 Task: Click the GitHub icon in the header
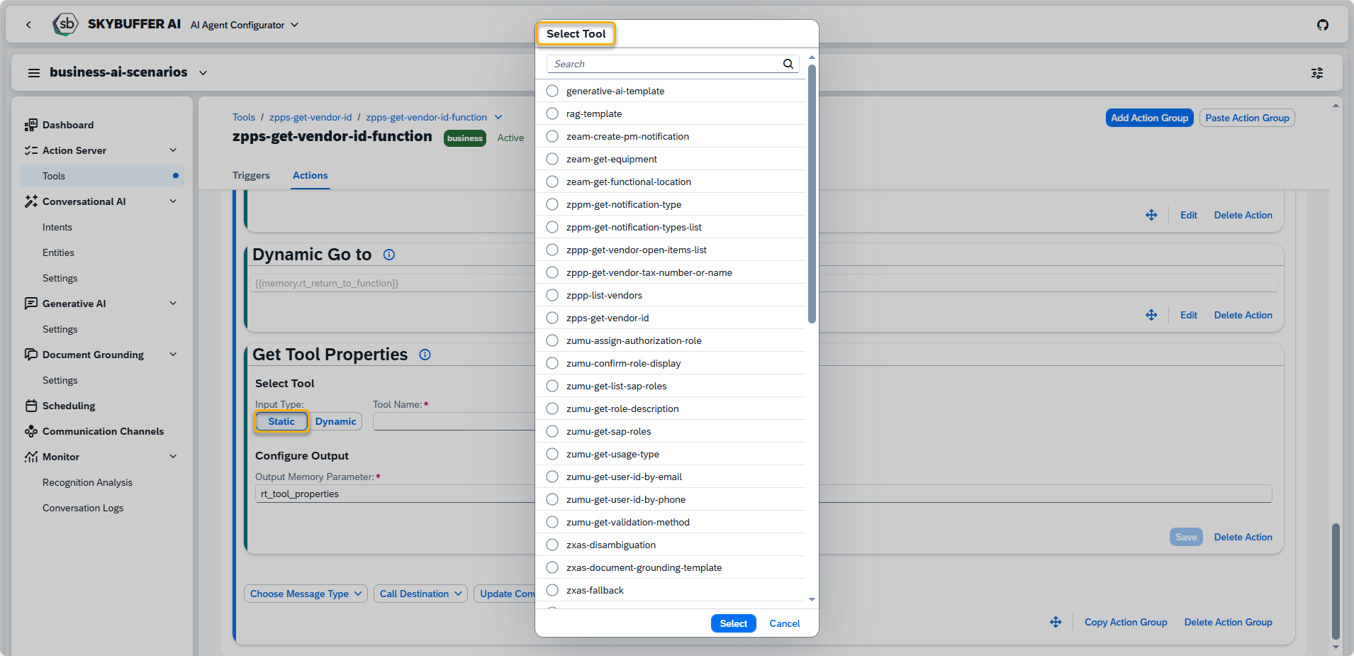point(1322,25)
